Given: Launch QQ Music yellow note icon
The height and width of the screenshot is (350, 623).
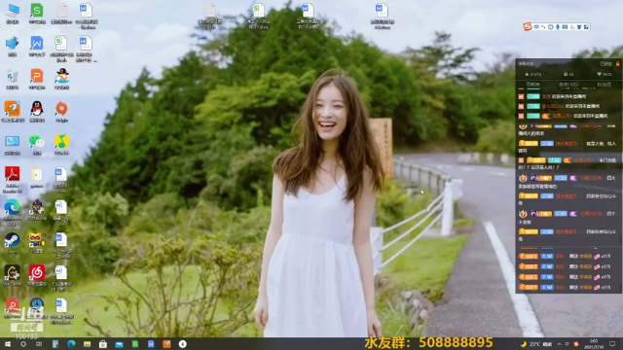Looking at the screenshot, I should (x=61, y=144).
